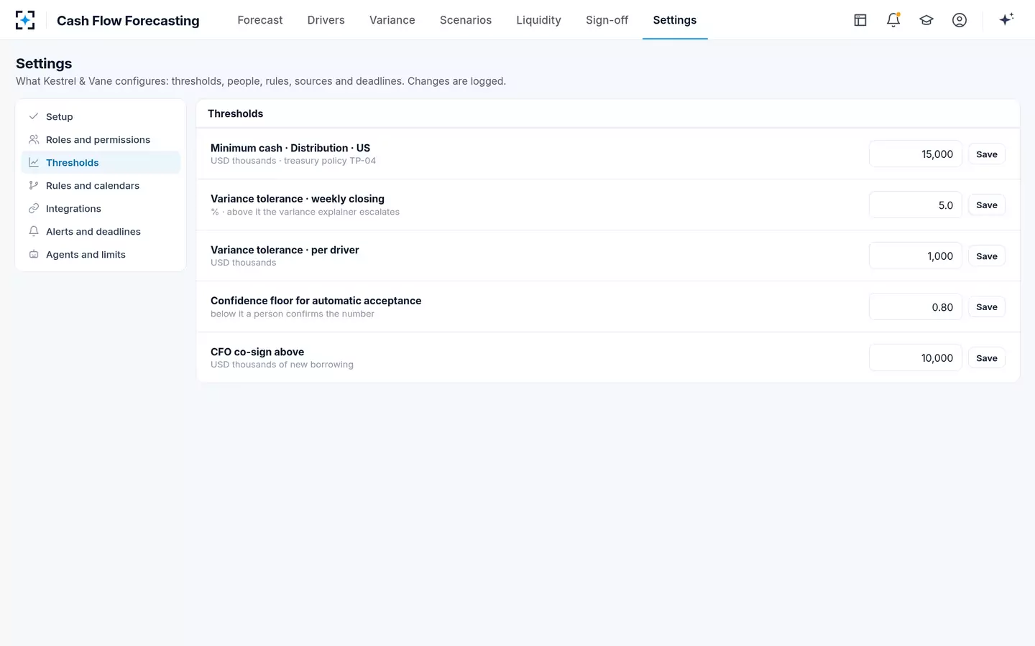1035x646 pixels.
Task: Open the Drivers tab
Action: (326, 20)
